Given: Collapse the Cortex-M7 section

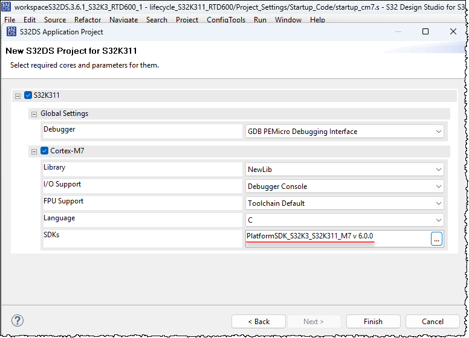Looking at the screenshot, I should coord(34,151).
